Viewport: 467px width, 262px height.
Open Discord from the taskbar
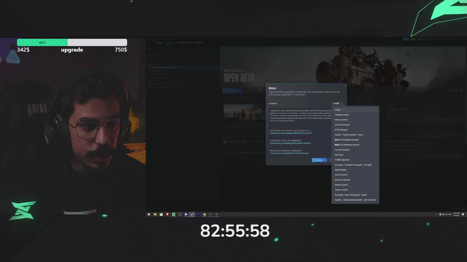(x=186, y=214)
